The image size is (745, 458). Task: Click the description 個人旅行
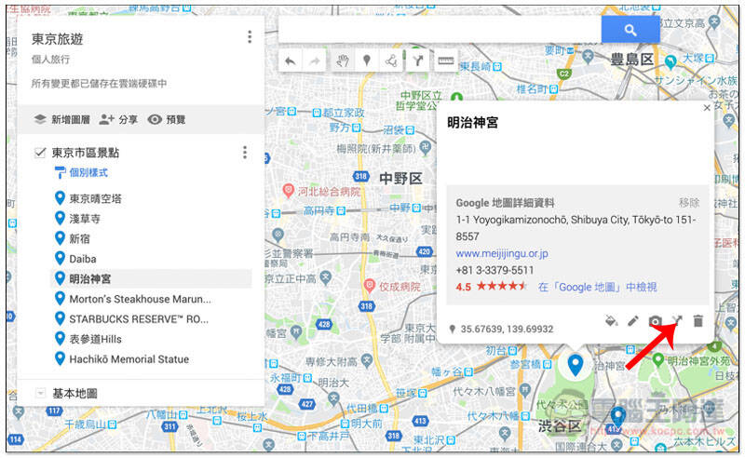51,60
